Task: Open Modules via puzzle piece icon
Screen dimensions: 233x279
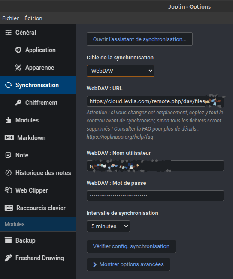Action: 9,120
